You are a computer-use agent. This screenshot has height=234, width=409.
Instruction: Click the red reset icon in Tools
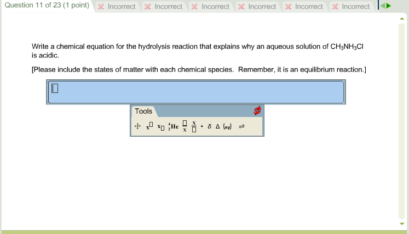[x=257, y=111]
